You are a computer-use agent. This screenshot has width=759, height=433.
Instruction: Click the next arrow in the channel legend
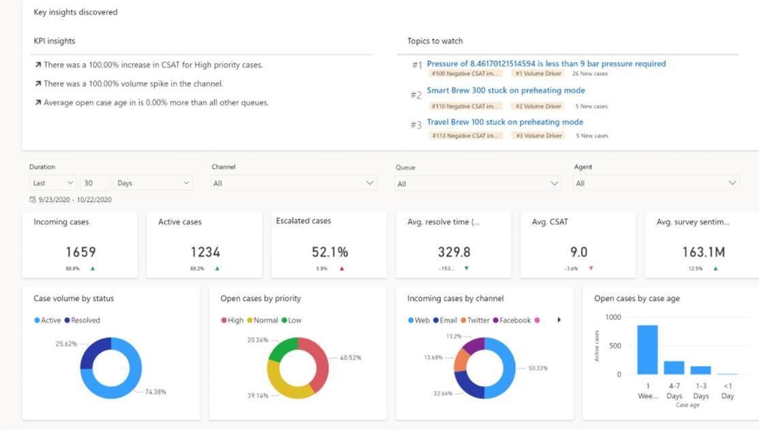tap(559, 320)
